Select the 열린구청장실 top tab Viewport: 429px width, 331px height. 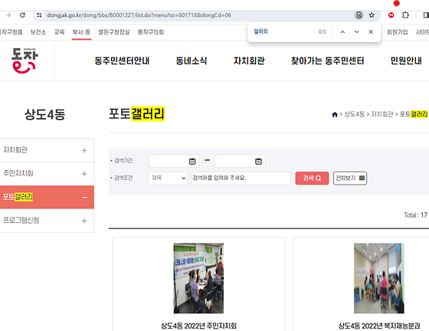click(114, 32)
